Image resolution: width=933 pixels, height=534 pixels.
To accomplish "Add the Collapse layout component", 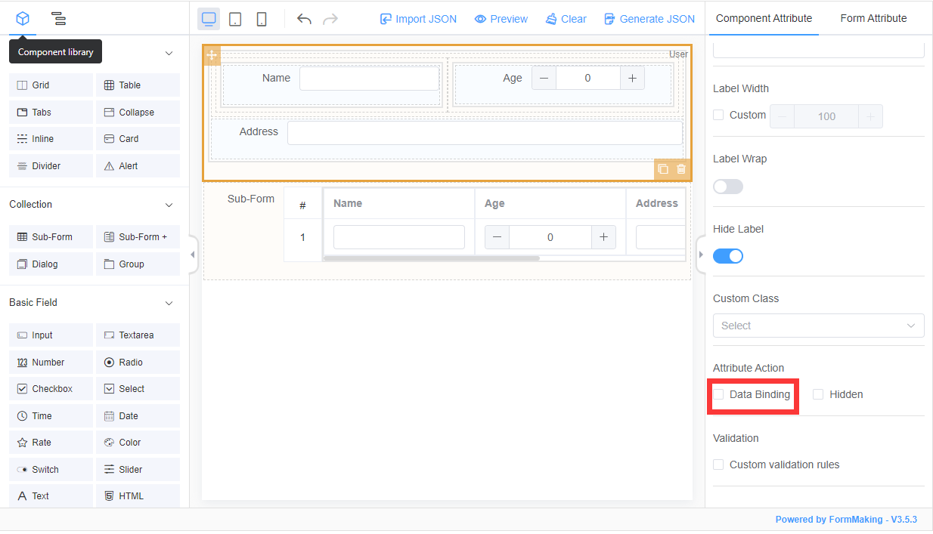I will pos(138,112).
